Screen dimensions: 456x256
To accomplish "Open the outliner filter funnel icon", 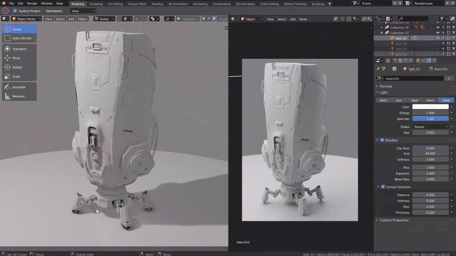I will (x=442, y=19).
